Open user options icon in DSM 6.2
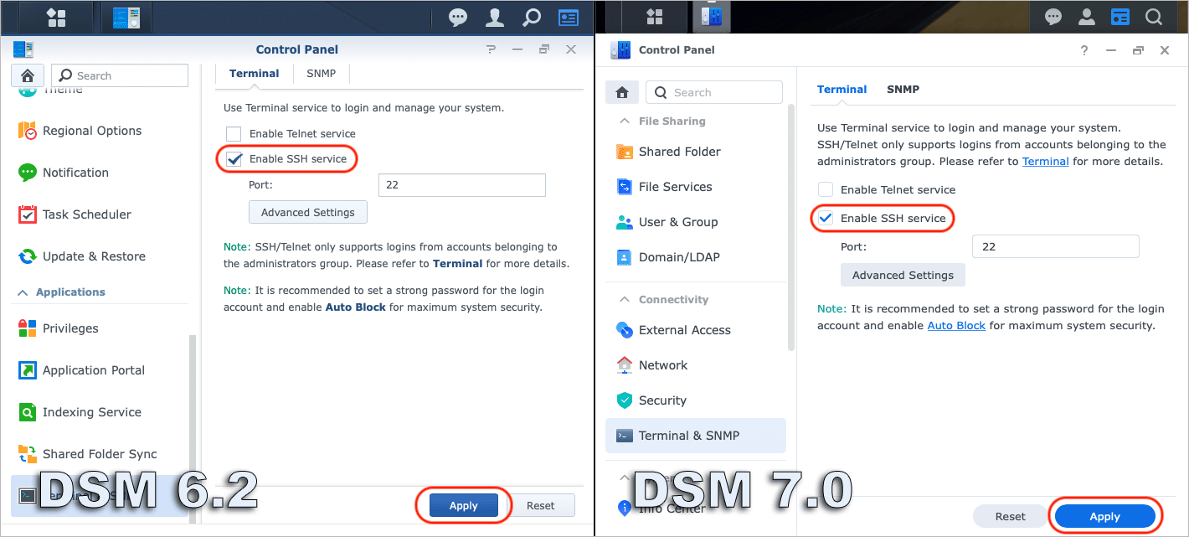1189x537 pixels. click(495, 17)
